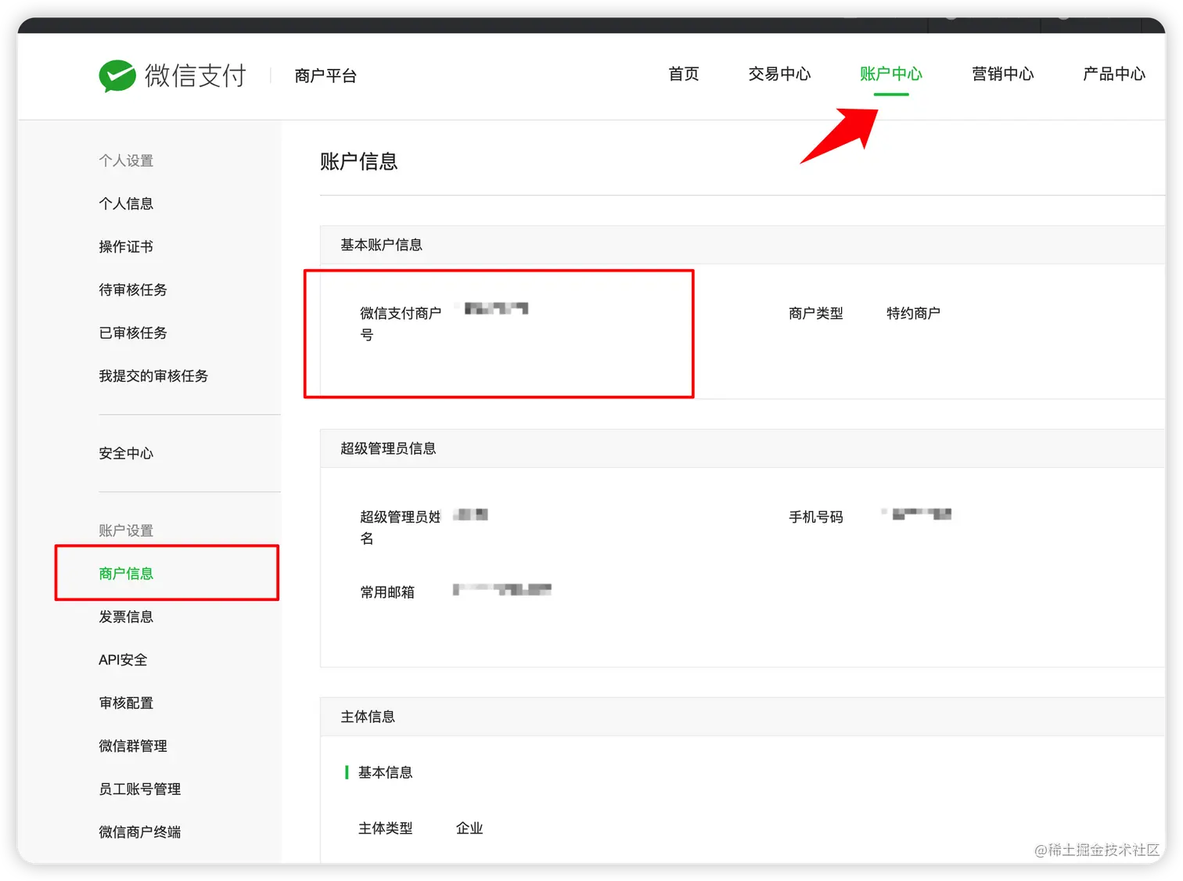Open 微信商户终端 sidebar item
Viewport: 1183px width, 881px height.
(x=140, y=832)
